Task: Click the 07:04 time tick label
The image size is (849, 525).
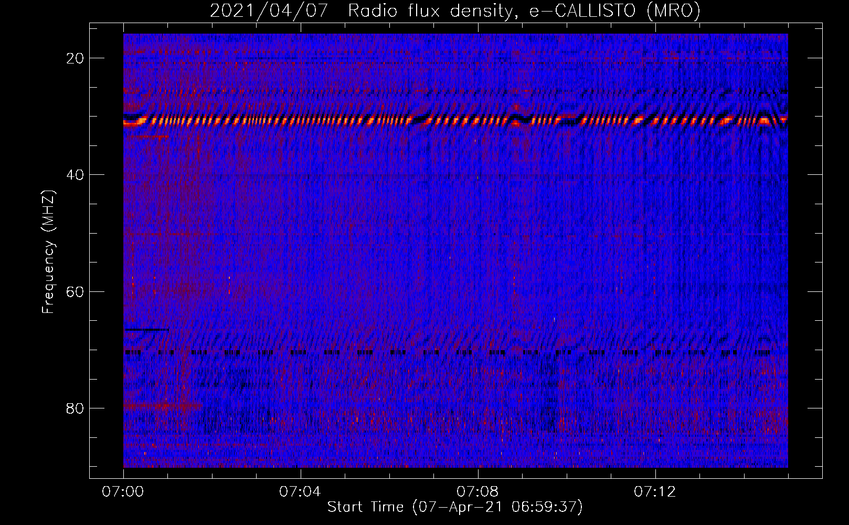Action: [x=300, y=492]
